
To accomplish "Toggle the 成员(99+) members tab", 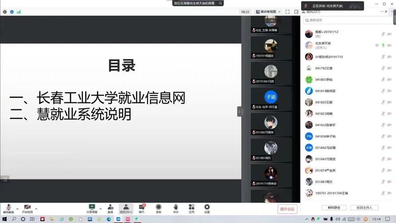I will click(126, 208).
